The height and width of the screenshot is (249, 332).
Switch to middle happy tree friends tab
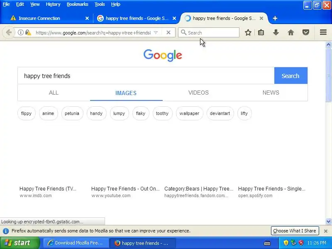coord(137,18)
